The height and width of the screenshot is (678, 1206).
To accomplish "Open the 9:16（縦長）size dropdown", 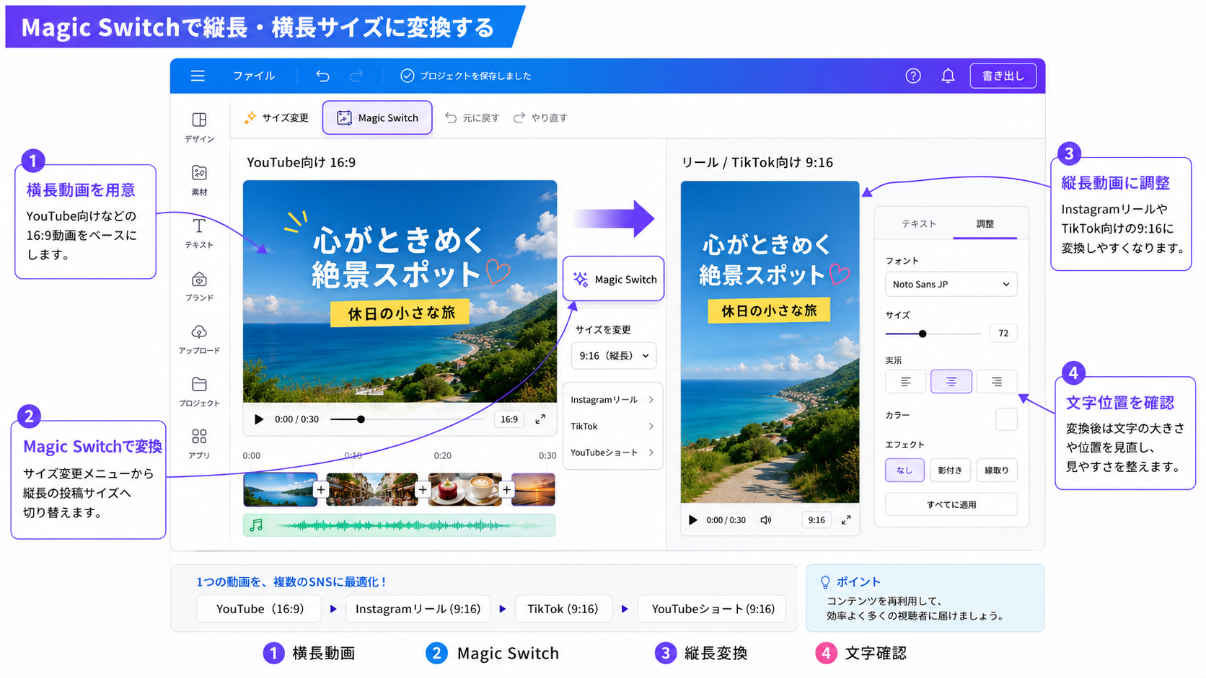I will (x=614, y=355).
